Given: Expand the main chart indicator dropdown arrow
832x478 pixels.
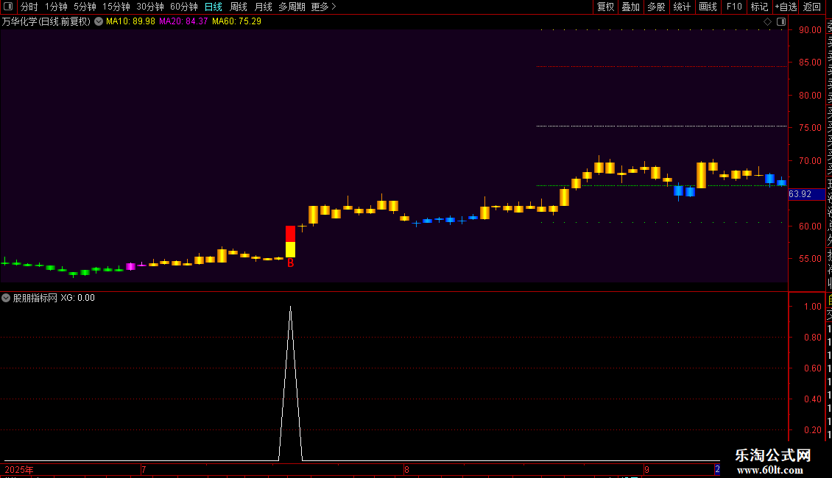Looking at the screenshot, I should tap(99, 22).
